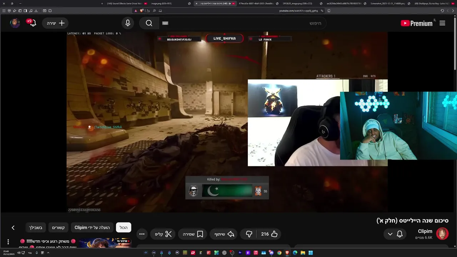Open the system volume speaker icon
The height and width of the screenshot is (257, 457).
[x=19, y=253]
